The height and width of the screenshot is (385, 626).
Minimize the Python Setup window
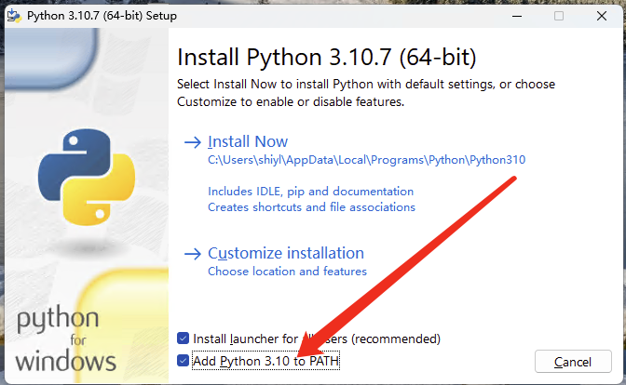pos(517,16)
